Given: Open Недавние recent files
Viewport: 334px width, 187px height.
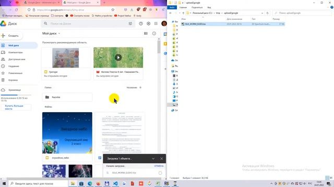Looking at the screenshot, I should (14, 66).
